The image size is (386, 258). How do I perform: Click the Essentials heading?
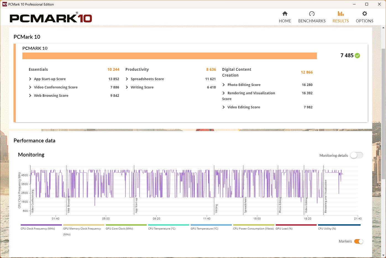click(38, 69)
